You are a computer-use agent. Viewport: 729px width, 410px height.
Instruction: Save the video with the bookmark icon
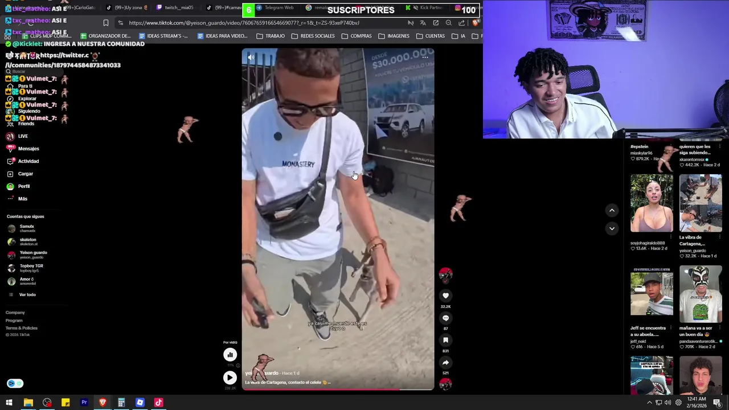pyautogui.click(x=445, y=340)
